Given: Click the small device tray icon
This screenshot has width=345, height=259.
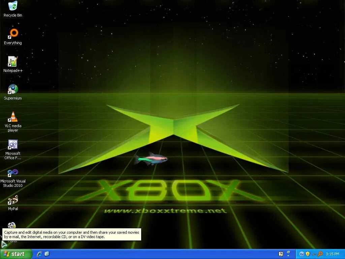Looking at the screenshot, I should pos(314,254).
